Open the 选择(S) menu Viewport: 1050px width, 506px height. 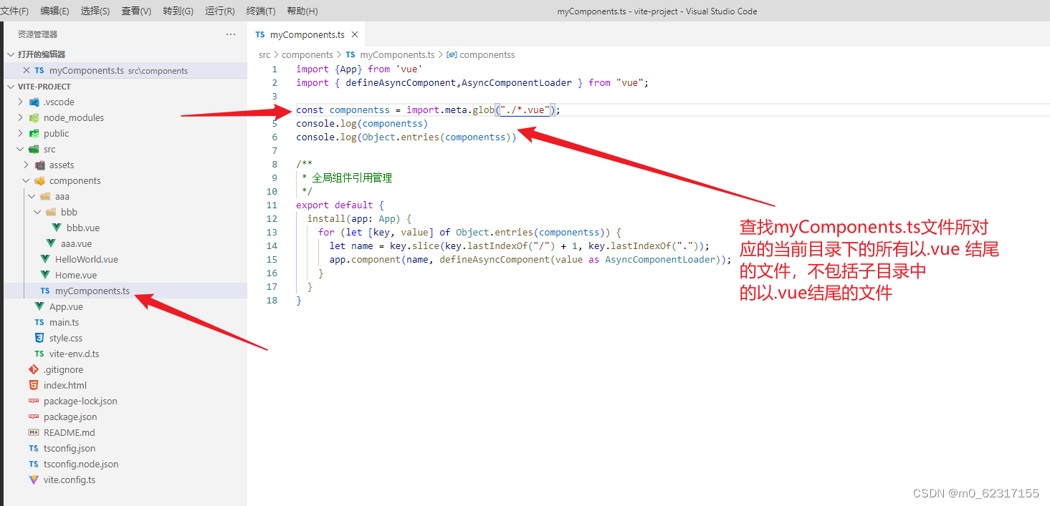(x=95, y=11)
